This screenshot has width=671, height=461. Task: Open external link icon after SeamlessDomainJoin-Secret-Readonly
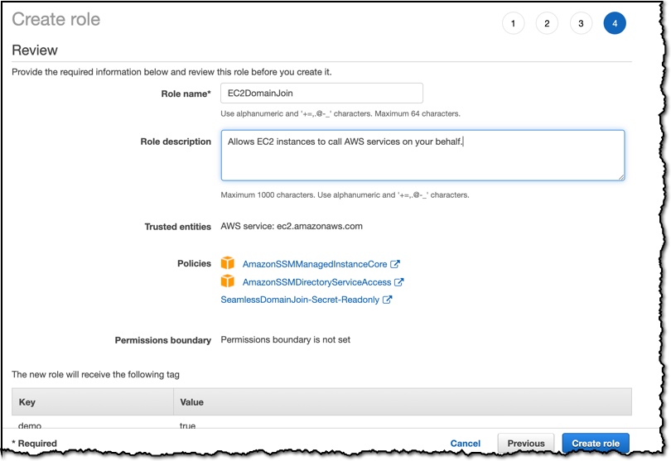[388, 300]
